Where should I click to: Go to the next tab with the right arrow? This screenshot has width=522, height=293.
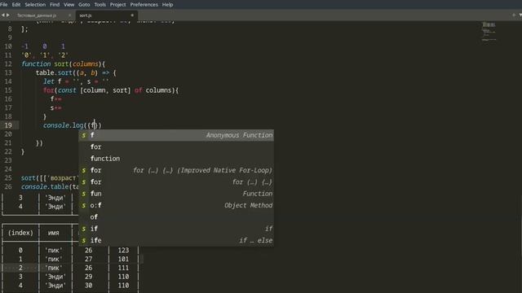8,15
